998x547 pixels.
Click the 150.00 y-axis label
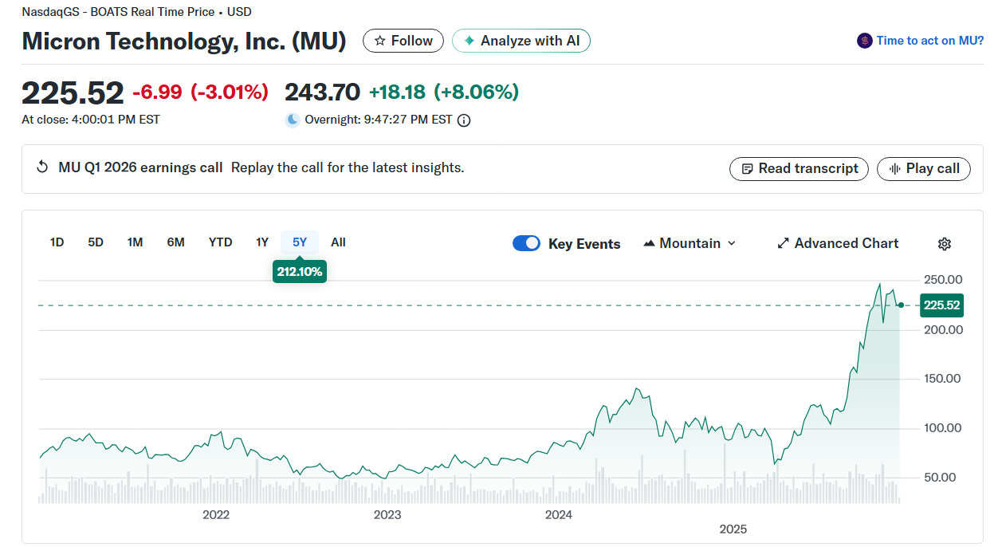(943, 379)
